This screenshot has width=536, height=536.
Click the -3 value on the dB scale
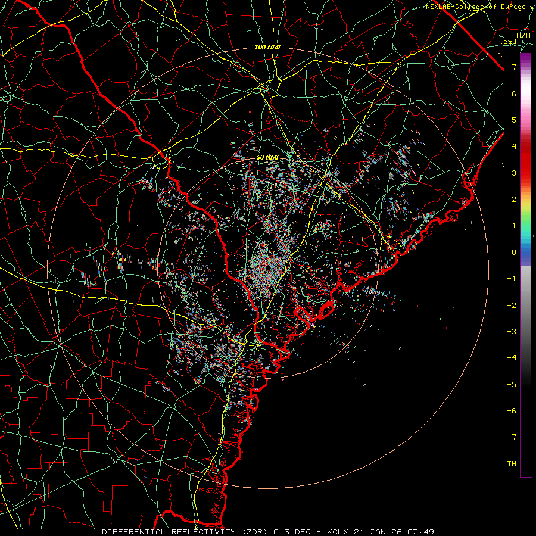(x=512, y=332)
